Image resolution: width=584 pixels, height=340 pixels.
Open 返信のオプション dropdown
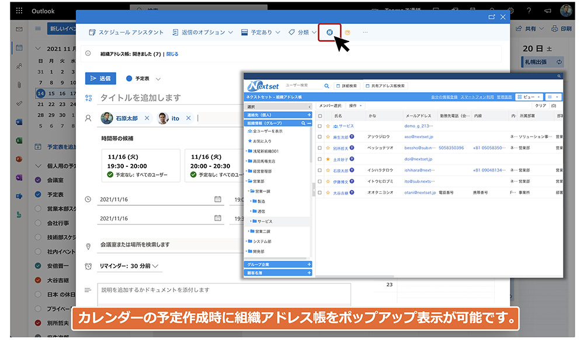[x=203, y=32]
